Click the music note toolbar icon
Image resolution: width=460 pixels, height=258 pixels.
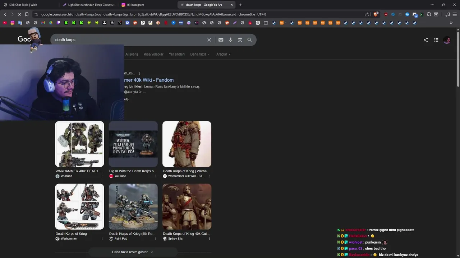447,14
